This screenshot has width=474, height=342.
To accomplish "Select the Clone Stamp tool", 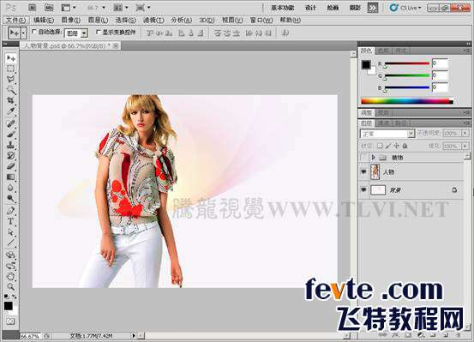I will point(11,145).
